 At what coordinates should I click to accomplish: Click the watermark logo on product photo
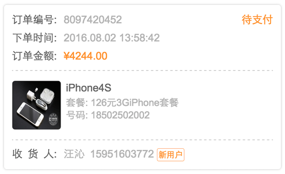pyautogui.click(x=53, y=119)
